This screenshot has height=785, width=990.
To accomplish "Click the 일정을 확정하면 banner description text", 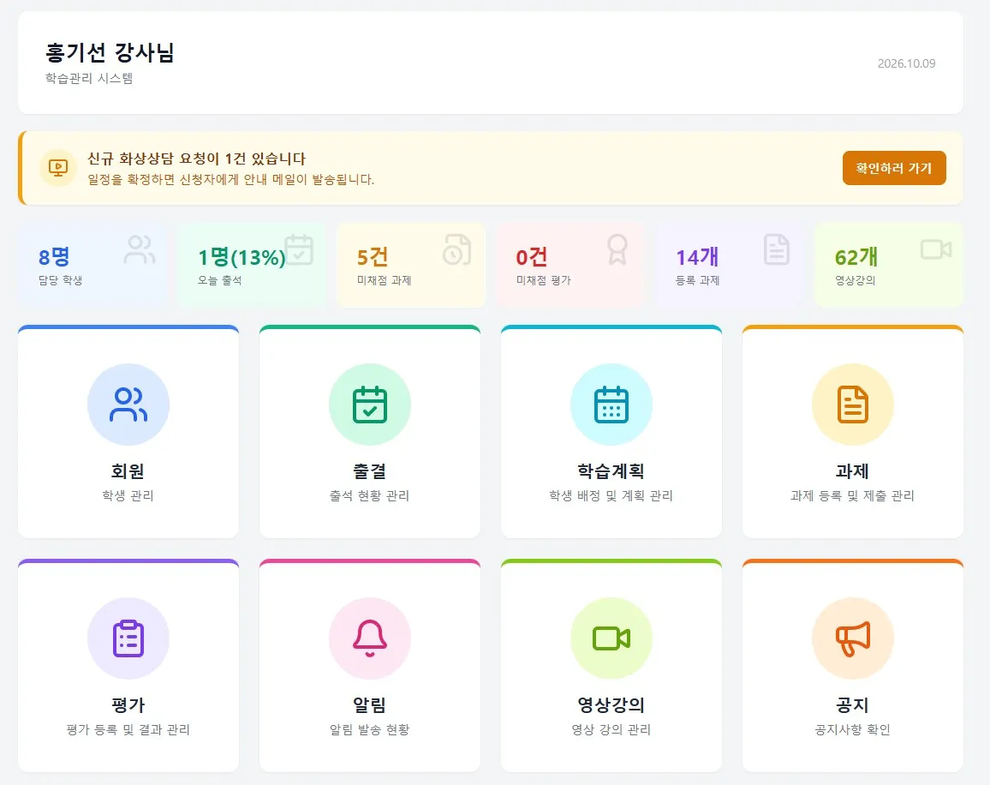I will point(231,179).
